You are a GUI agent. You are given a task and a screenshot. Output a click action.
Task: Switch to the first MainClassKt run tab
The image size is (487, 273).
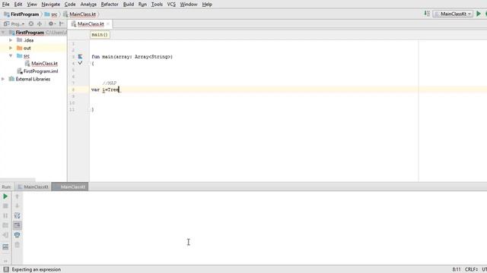click(x=33, y=187)
